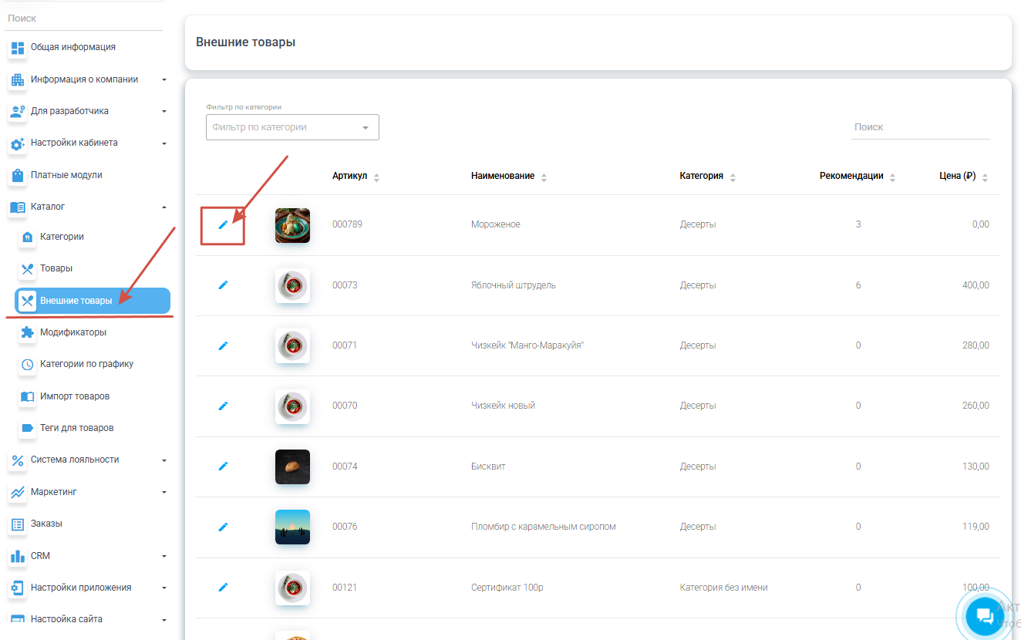Screen dimensions: 1021x640
Task: Click the product search field above the table
Action: (x=919, y=127)
